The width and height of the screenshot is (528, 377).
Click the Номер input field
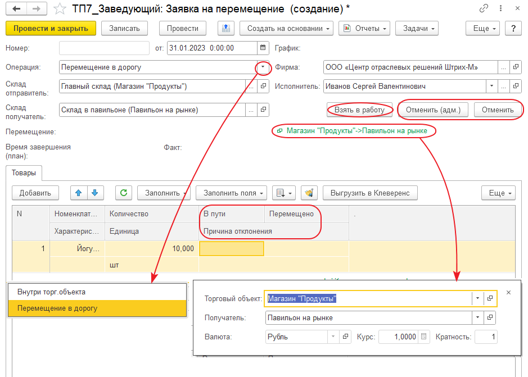(103, 48)
